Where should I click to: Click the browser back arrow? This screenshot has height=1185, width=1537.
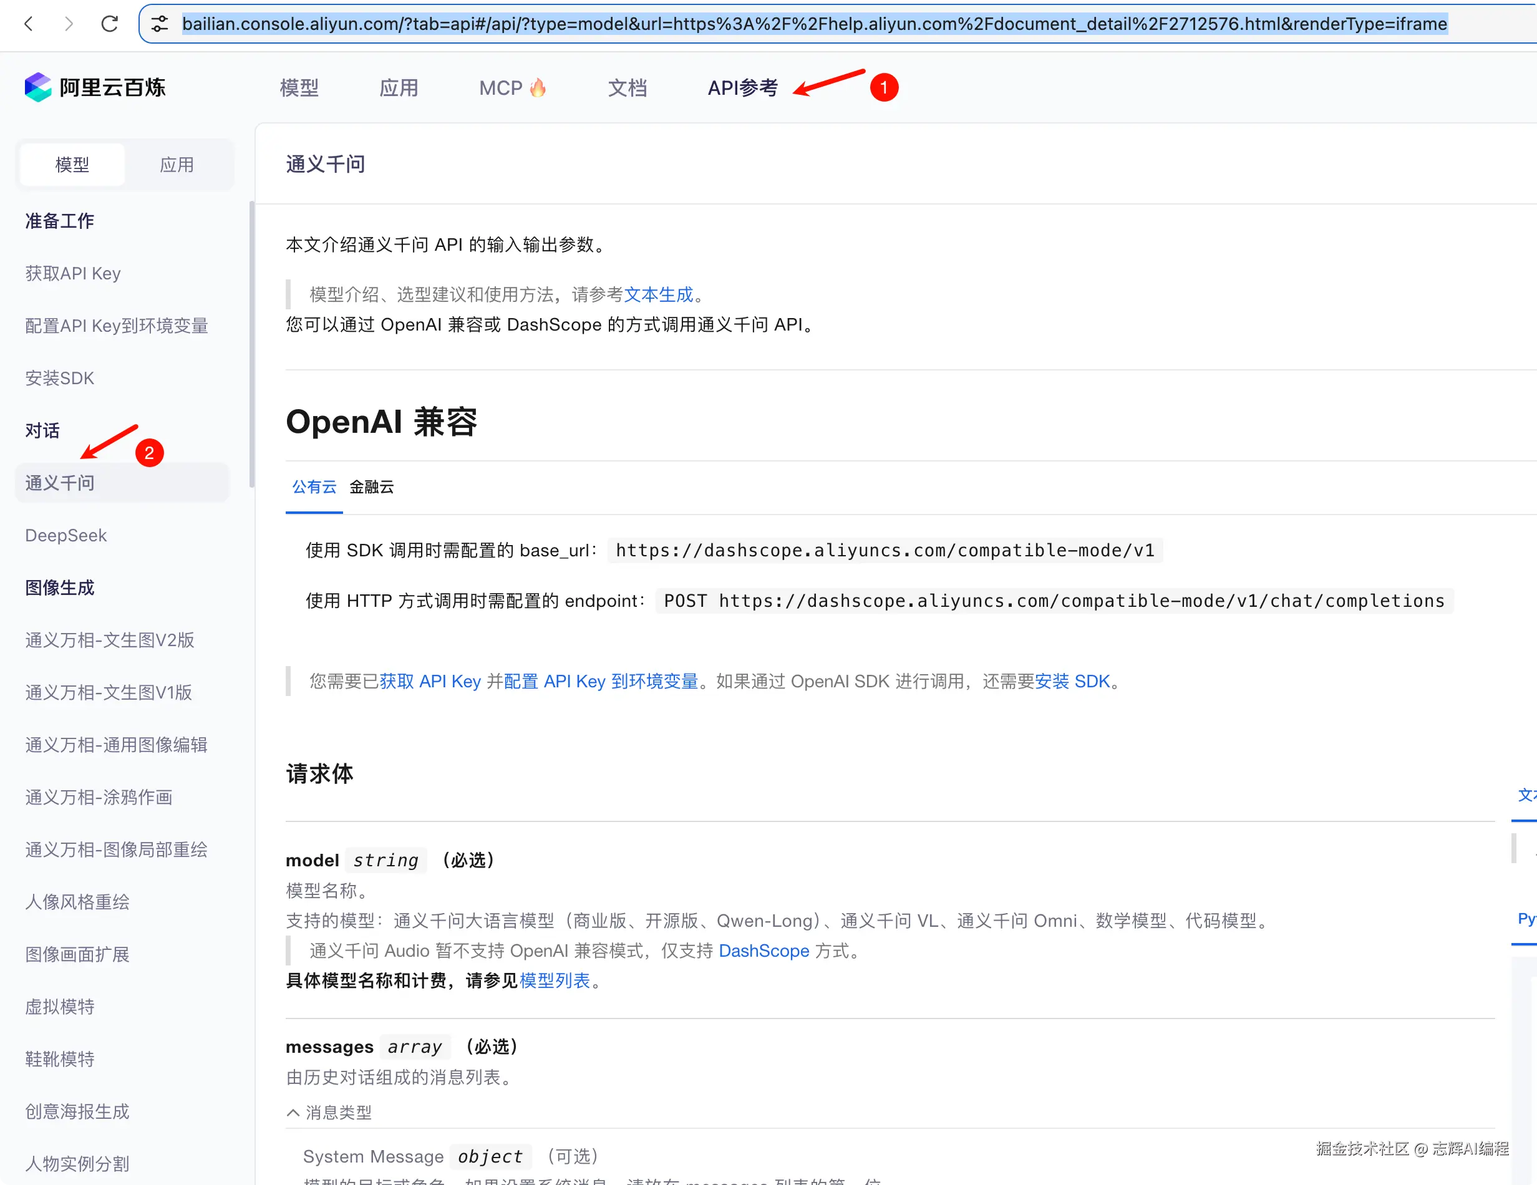pos(28,24)
